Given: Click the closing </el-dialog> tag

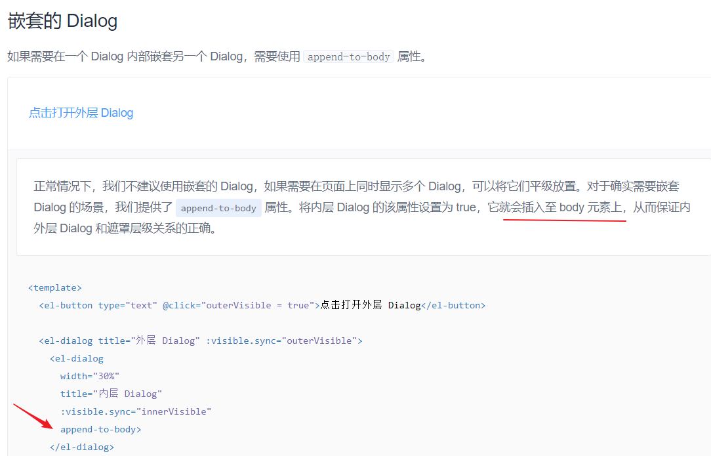Looking at the screenshot, I should [81, 447].
